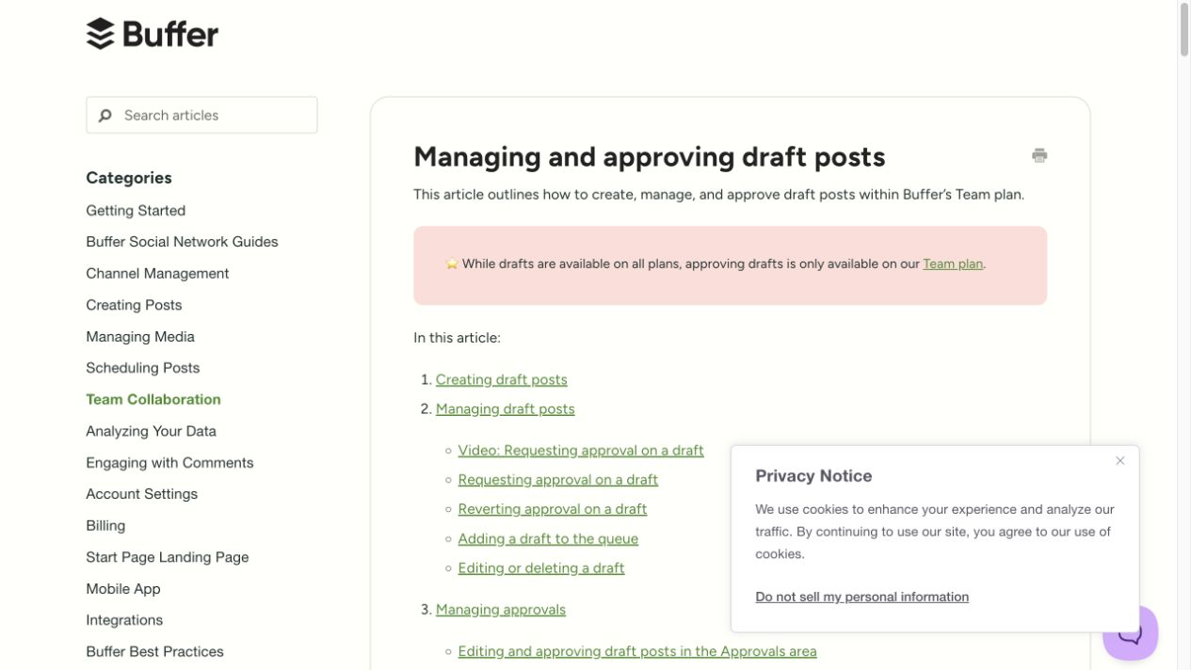Go to Editing or deleting a draft
Viewport: 1191px width, 670px height.
(541, 568)
